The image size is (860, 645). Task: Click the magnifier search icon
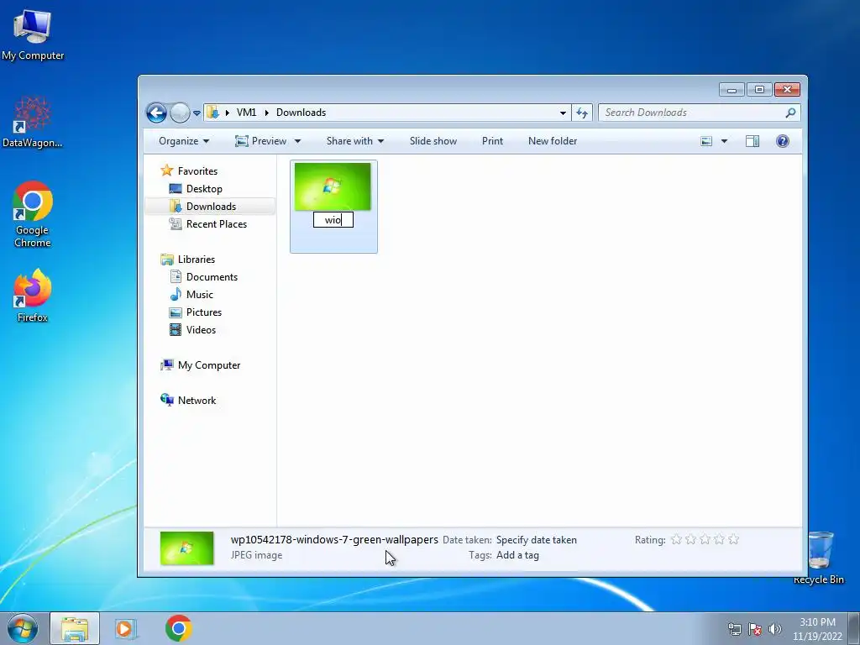click(x=790, y=113)
